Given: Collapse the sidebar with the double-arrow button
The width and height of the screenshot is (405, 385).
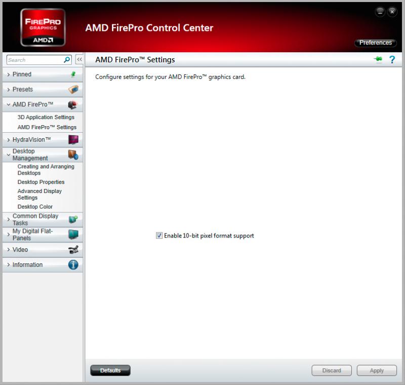Looking at the screenshot, I should tap(79, 59).
